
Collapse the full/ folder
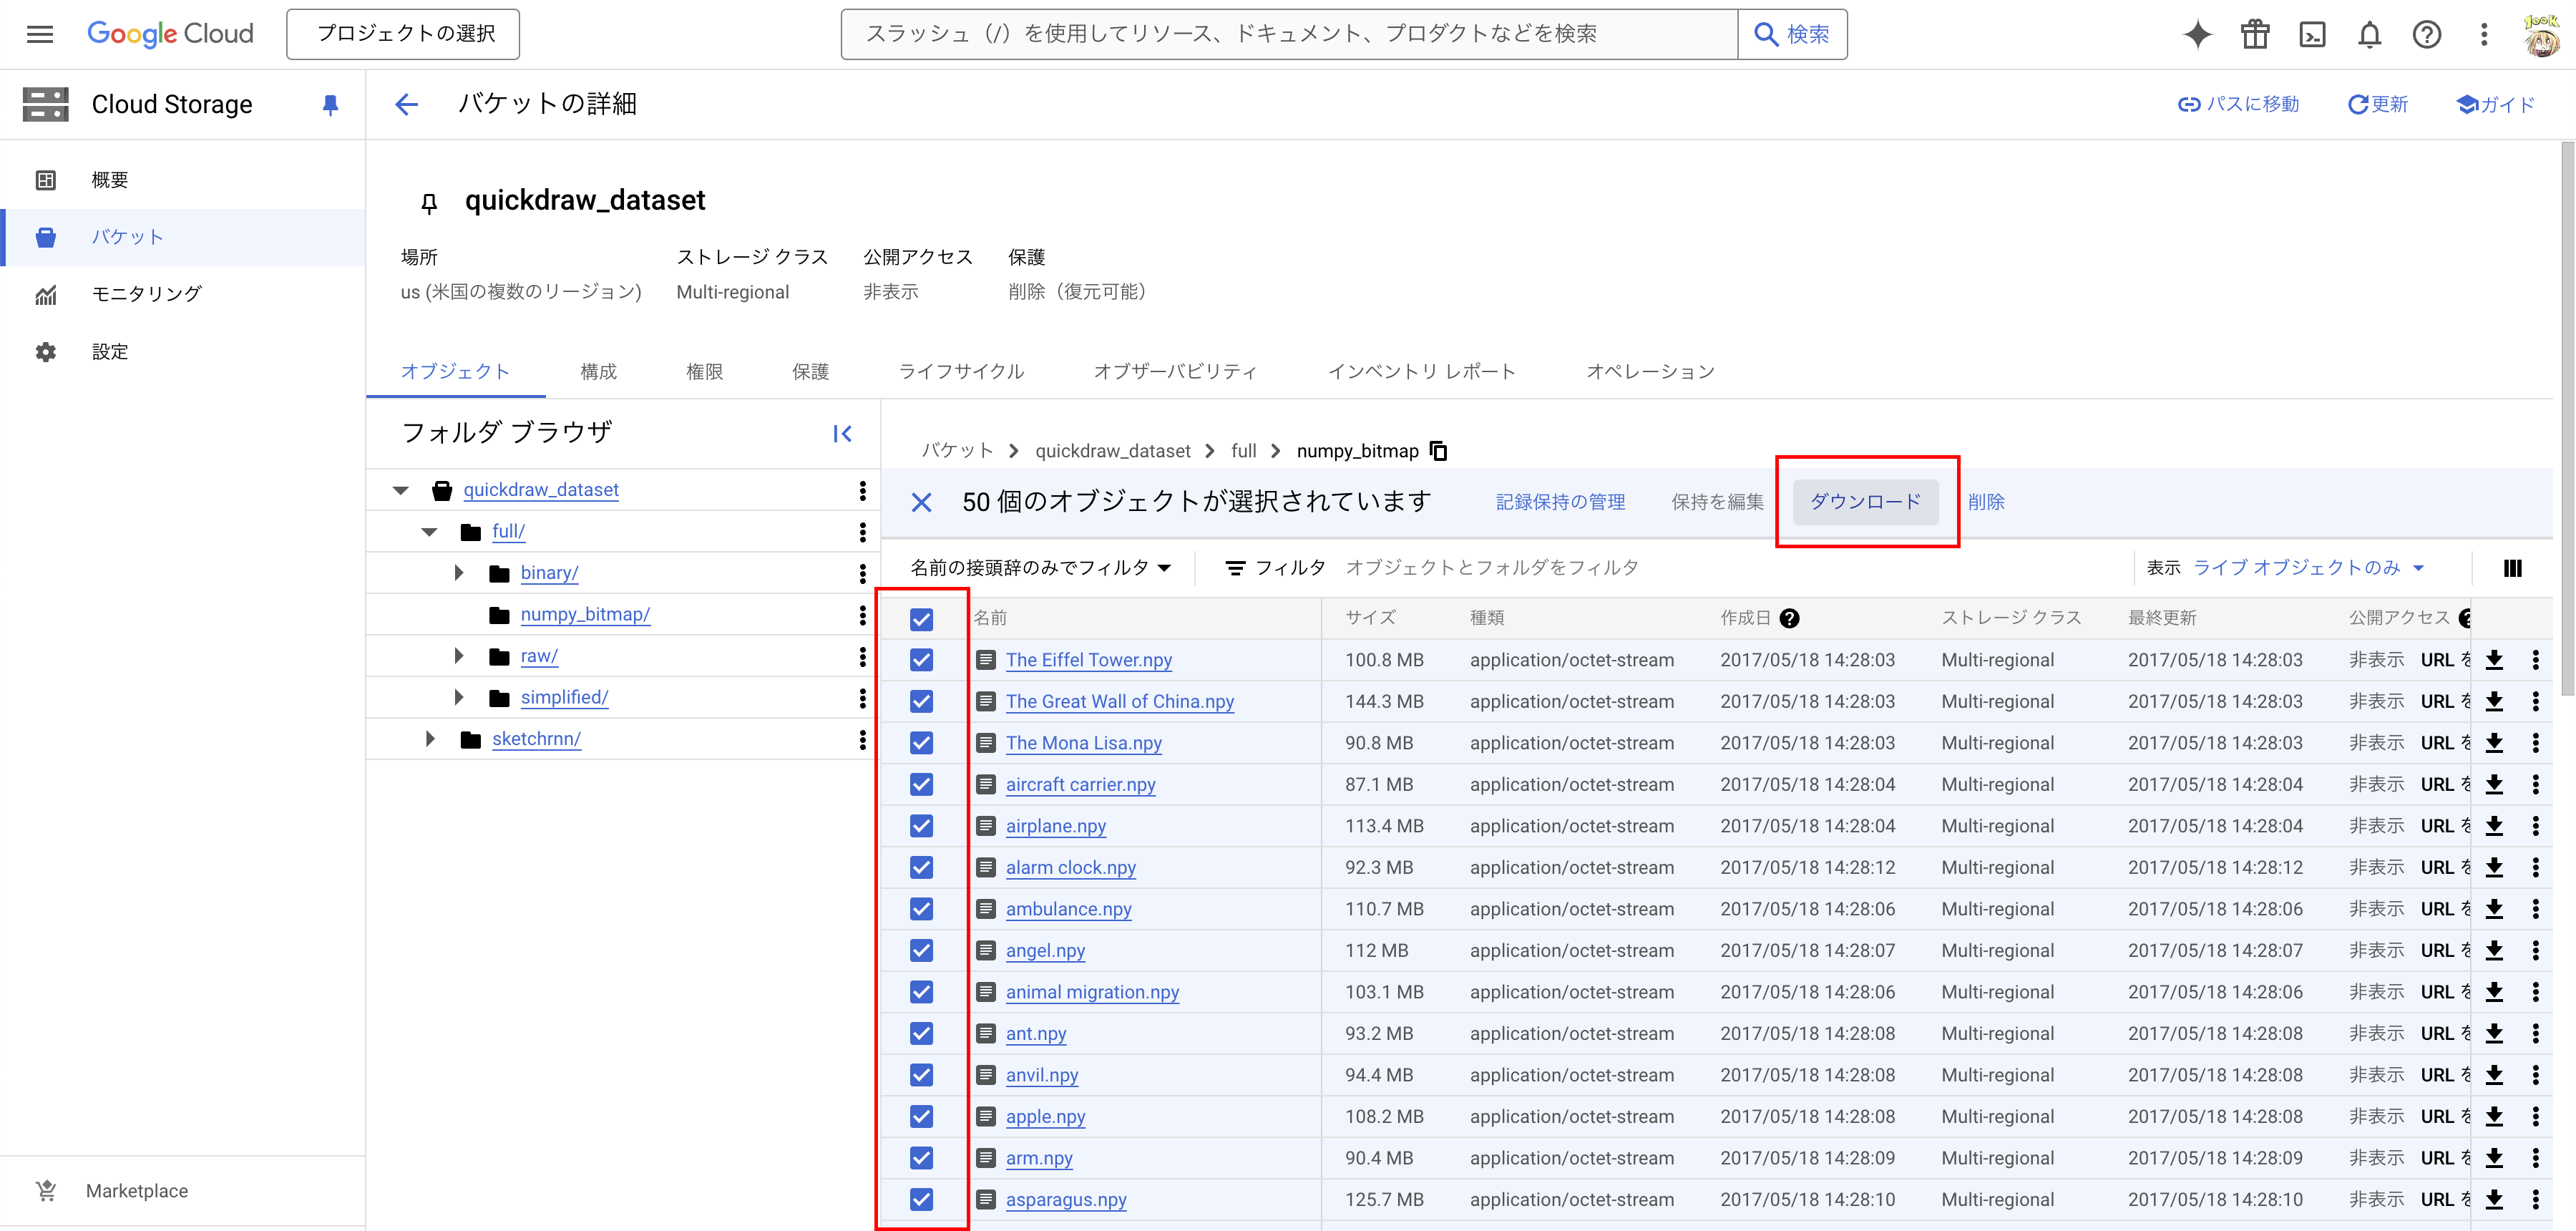(x=429, y=531)
